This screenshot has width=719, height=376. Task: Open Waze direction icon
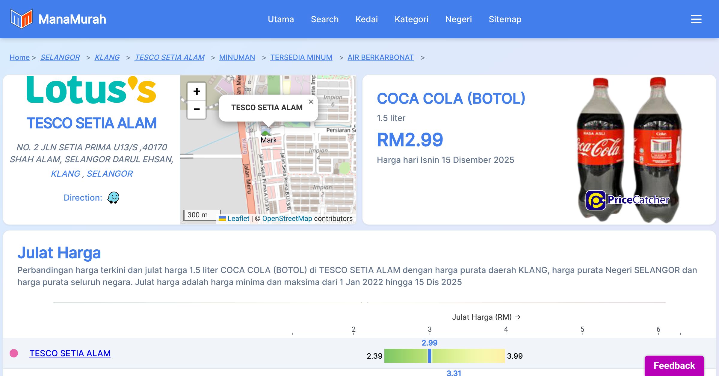pos(113,198)
